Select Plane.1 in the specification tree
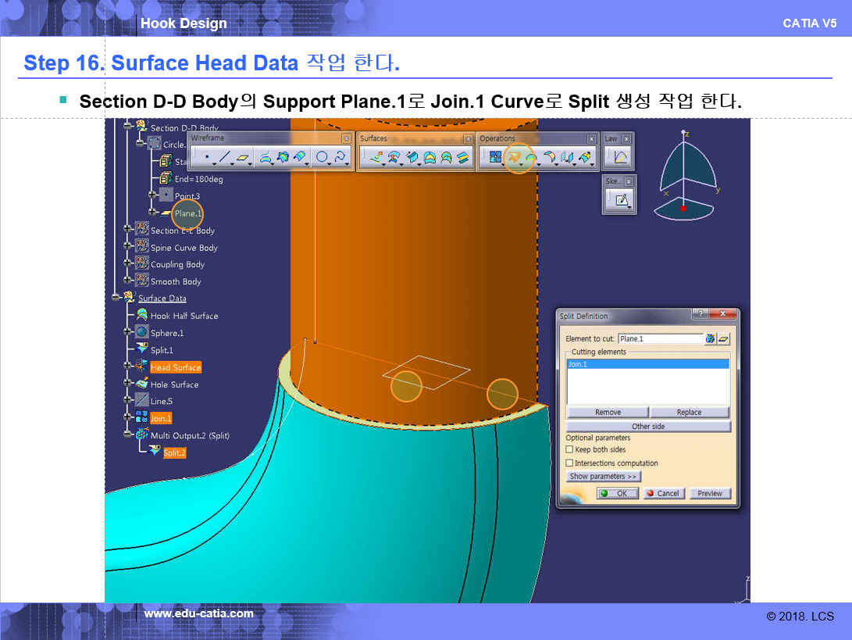The width and height of the screenshot is (852, 640). point(187,213)
